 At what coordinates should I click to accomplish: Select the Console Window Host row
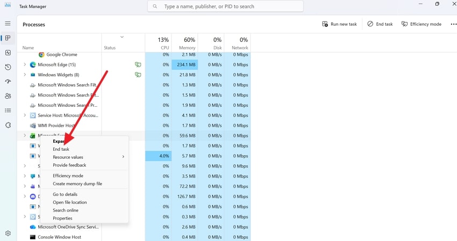click(134, 237)
